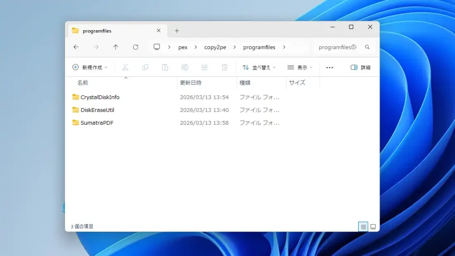Screen dimensions: 455x256
Task: Navigate to copy2pe via the breadcrumb
Action: point(216,47)
